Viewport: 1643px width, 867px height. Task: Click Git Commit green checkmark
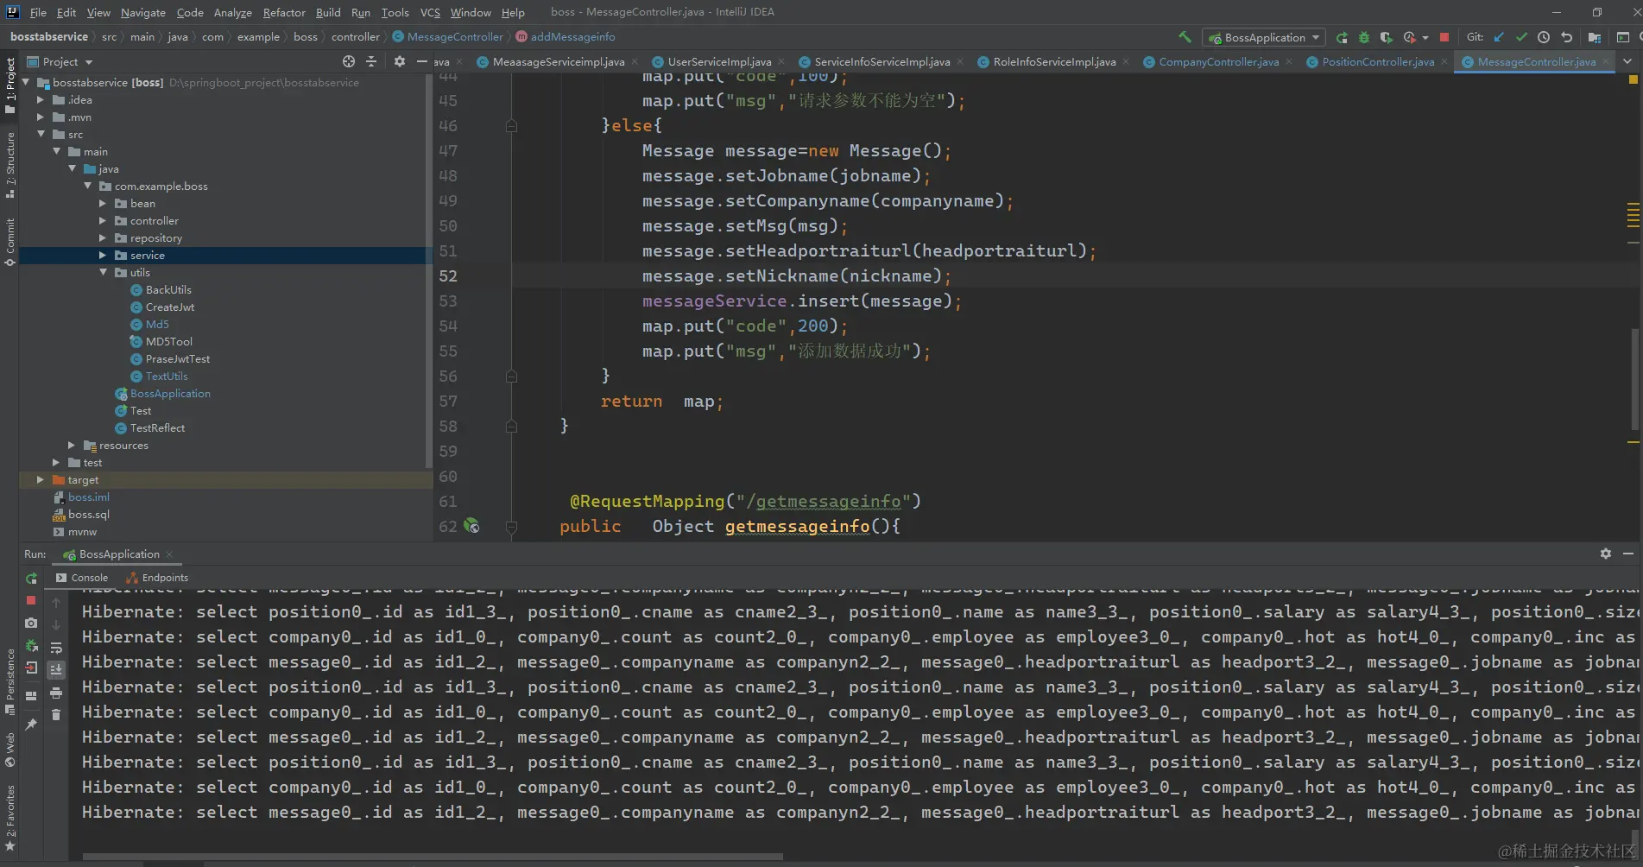point(1521,37)
